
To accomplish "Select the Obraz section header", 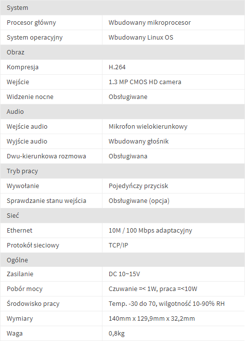I will (122, 52).
